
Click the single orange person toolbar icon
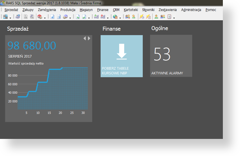[x=134, y=17]
